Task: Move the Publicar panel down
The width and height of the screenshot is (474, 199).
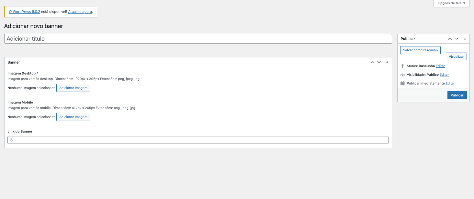Action: [x=457, y=39]
